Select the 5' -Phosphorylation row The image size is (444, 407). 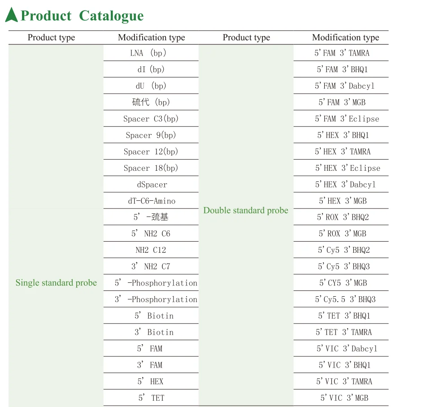click(156, 283)
